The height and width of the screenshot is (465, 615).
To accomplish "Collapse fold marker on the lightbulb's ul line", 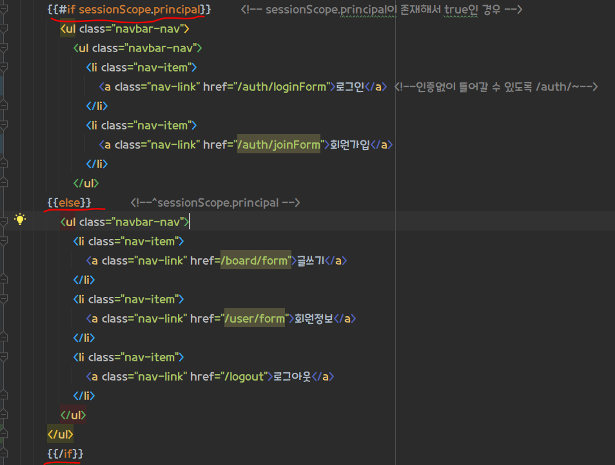I will click(x=3, y=222).
